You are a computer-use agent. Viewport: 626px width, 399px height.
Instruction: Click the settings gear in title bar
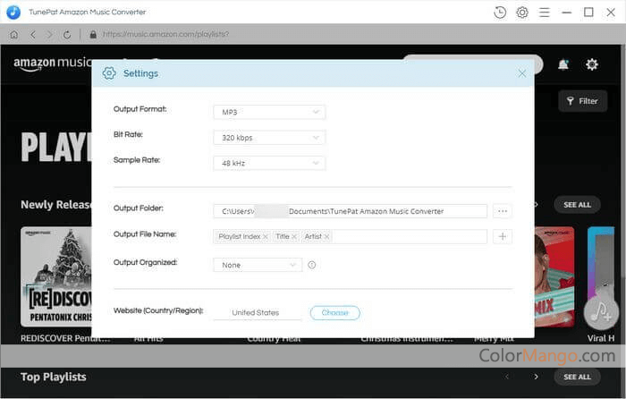tap(522, 13)
